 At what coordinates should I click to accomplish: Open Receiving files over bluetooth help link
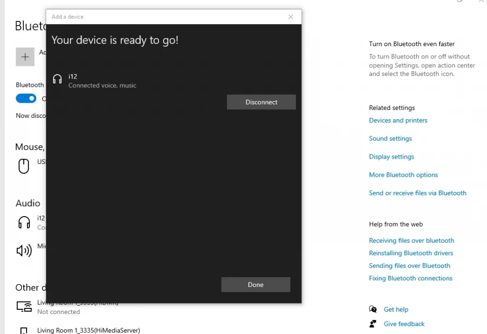tap(411, 240)
